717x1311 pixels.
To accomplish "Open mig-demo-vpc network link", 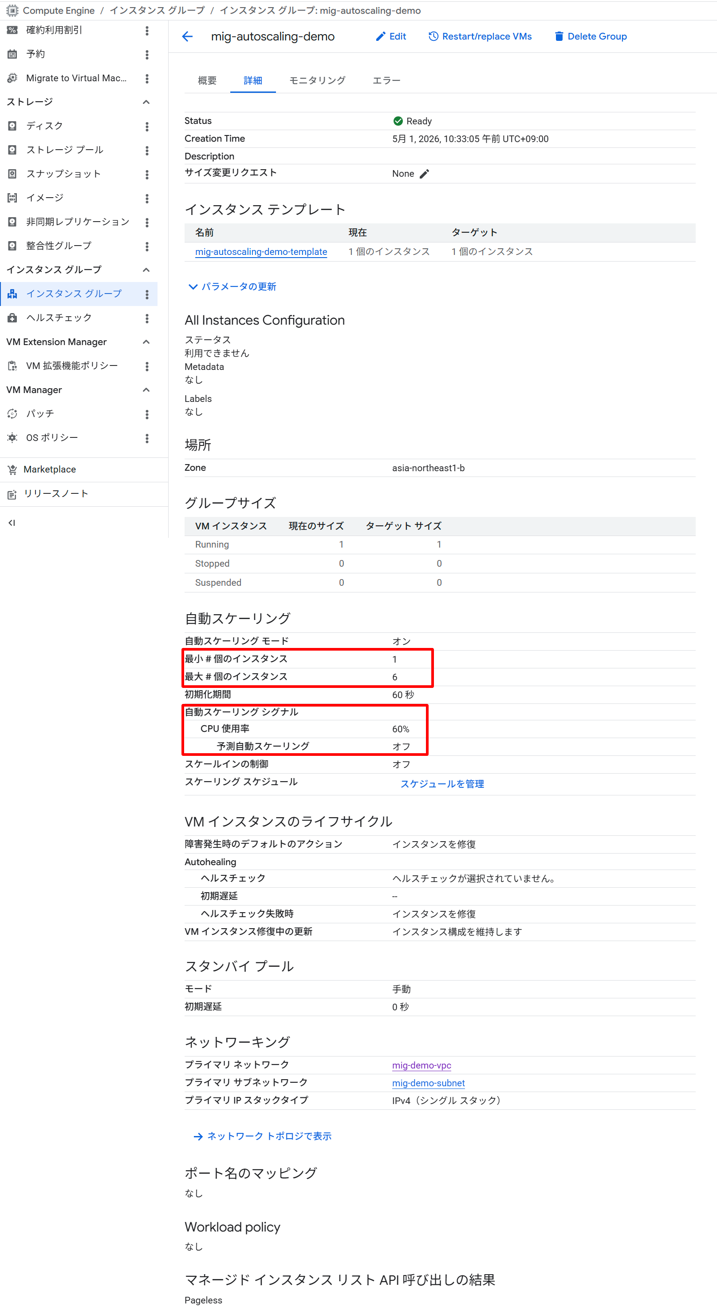I will pyautogui.click(x=422, y=1065).
